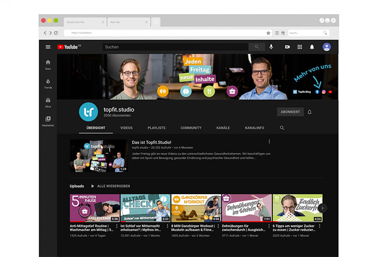Viewport: 375px width, 257px height.
Task: Click the Uploads section heading
Action: coord(77,186)
